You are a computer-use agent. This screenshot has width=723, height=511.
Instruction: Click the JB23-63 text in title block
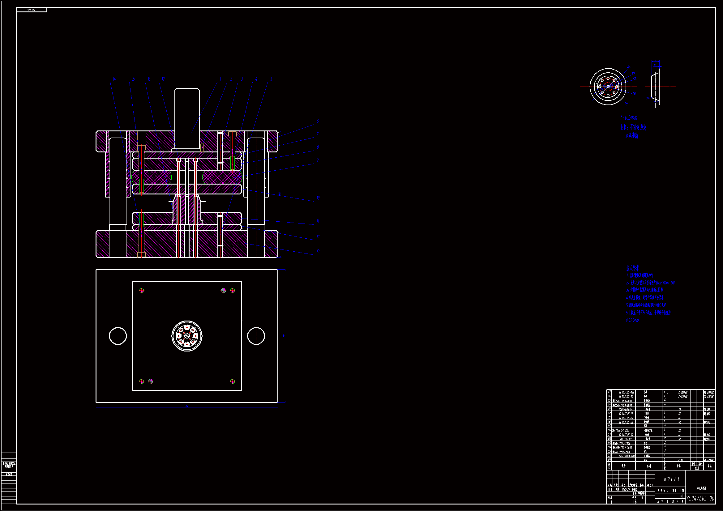[x=671, y=479]
